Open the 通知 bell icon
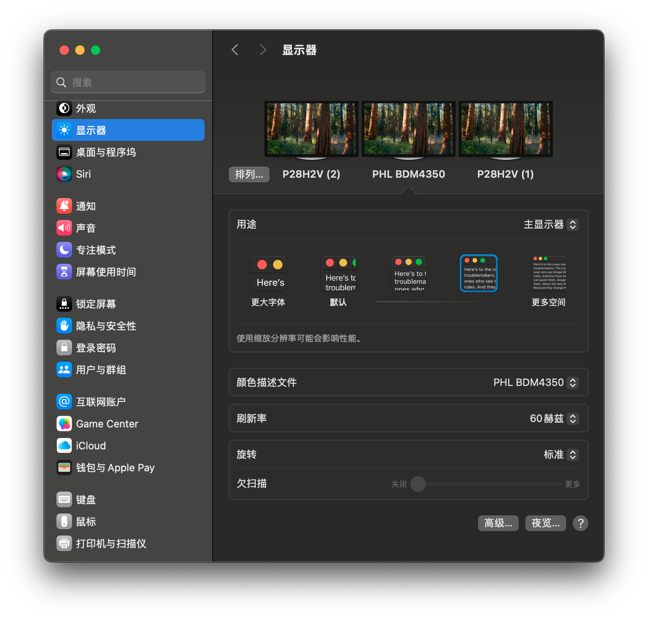Image resolution: width=648 pixels, height=620 pixels. 64,206
